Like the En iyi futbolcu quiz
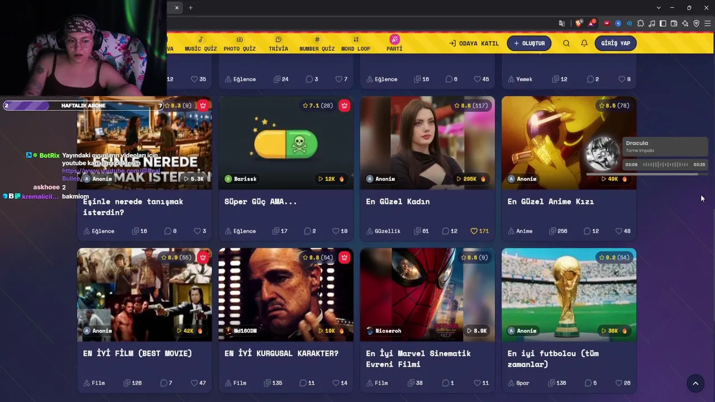This screenshot has height=402, width=715. click(618, 383)
